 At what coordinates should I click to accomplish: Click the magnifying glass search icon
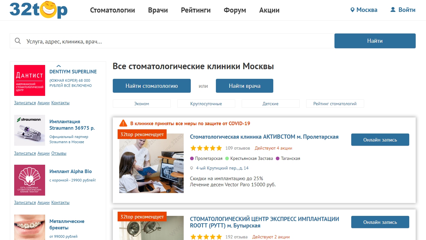(18, 41)
